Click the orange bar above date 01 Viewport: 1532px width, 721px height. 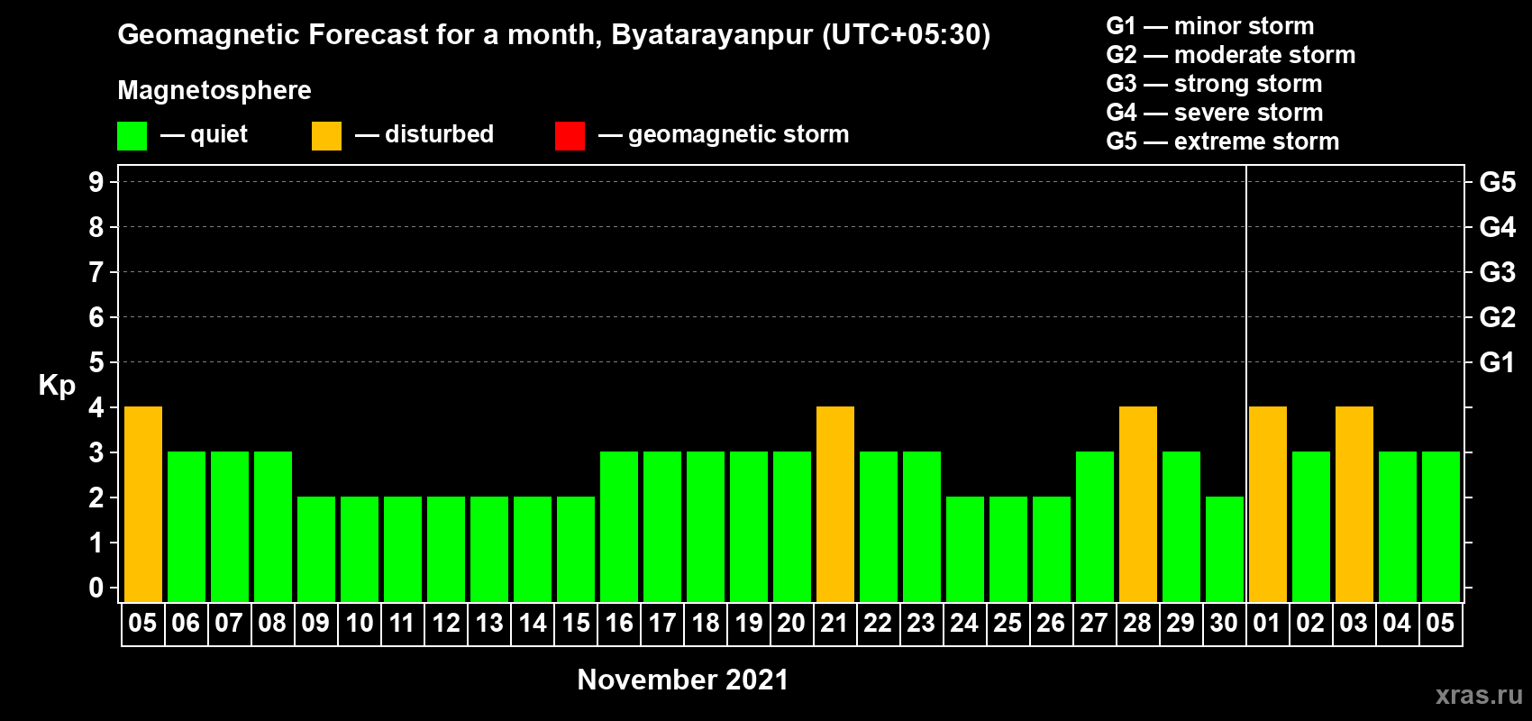coord(1268,504)
